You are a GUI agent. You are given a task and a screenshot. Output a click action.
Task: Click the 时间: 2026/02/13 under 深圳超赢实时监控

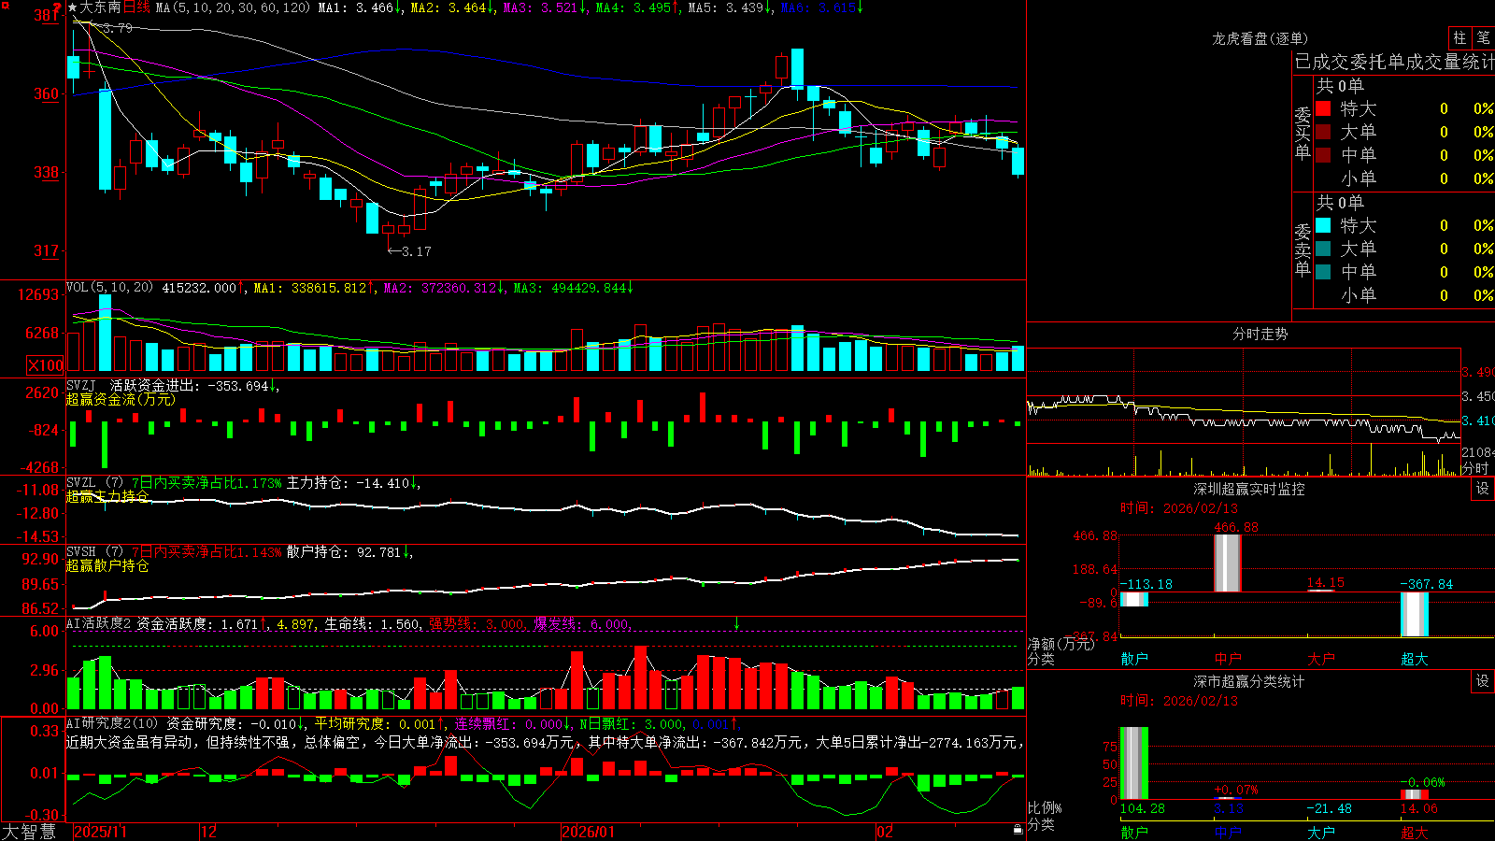[x=1179, y=508]
